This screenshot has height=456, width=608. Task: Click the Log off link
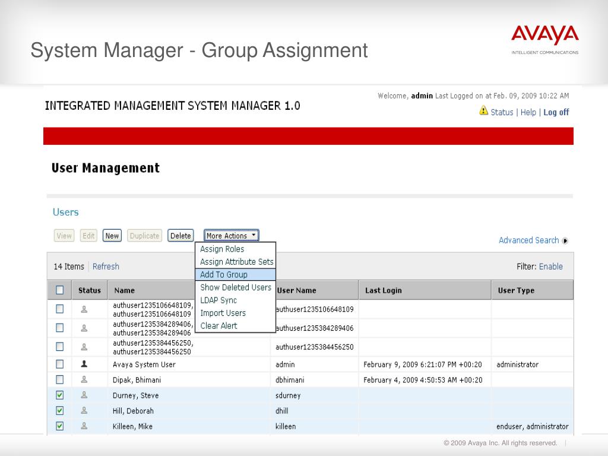click(x=556, y=112)
